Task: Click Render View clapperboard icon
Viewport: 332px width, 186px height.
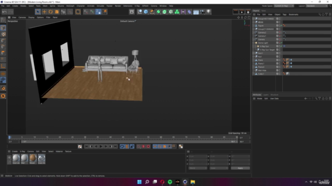Action: [x=236, y=12]
